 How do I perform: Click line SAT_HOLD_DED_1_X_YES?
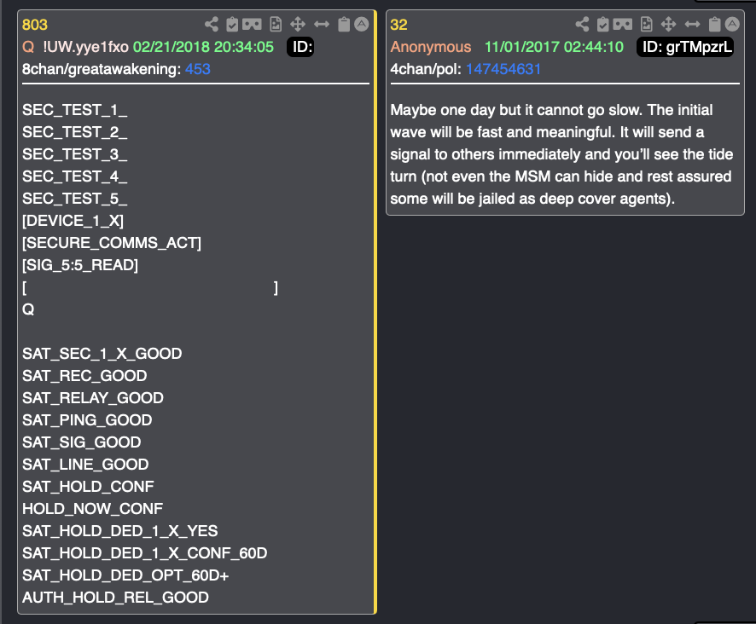tap(120, 531)
